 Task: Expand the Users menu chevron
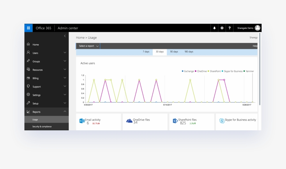65,53
